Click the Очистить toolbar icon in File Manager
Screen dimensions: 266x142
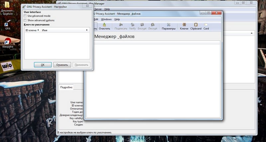pyautogui.click(x=104, y=27)
